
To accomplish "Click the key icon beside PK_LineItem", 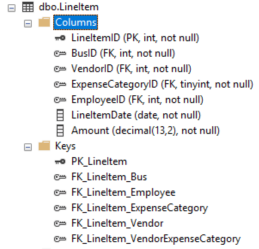I will pyautogui.click(x=61, y=162).
